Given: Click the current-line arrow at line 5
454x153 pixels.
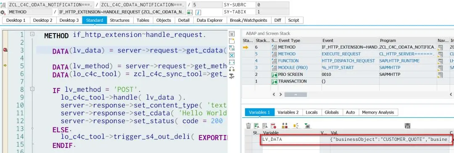Looking at the screenshot, I should pos(5,65).
